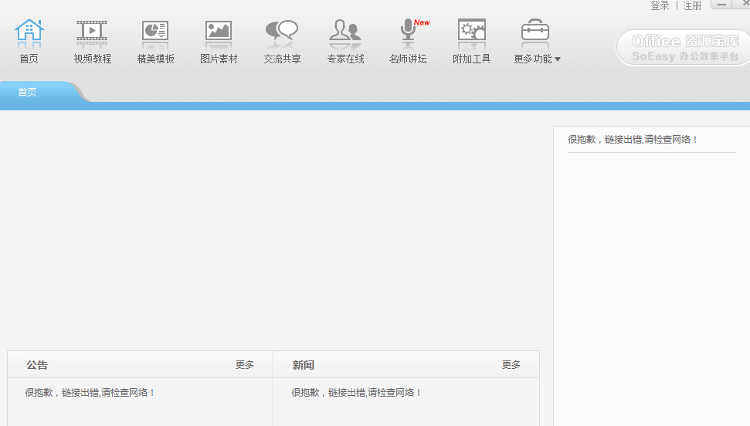Switch to the 首页 tab
This screenshot has width=750, height=426.
pyautogui.click(x=28, y=92)
